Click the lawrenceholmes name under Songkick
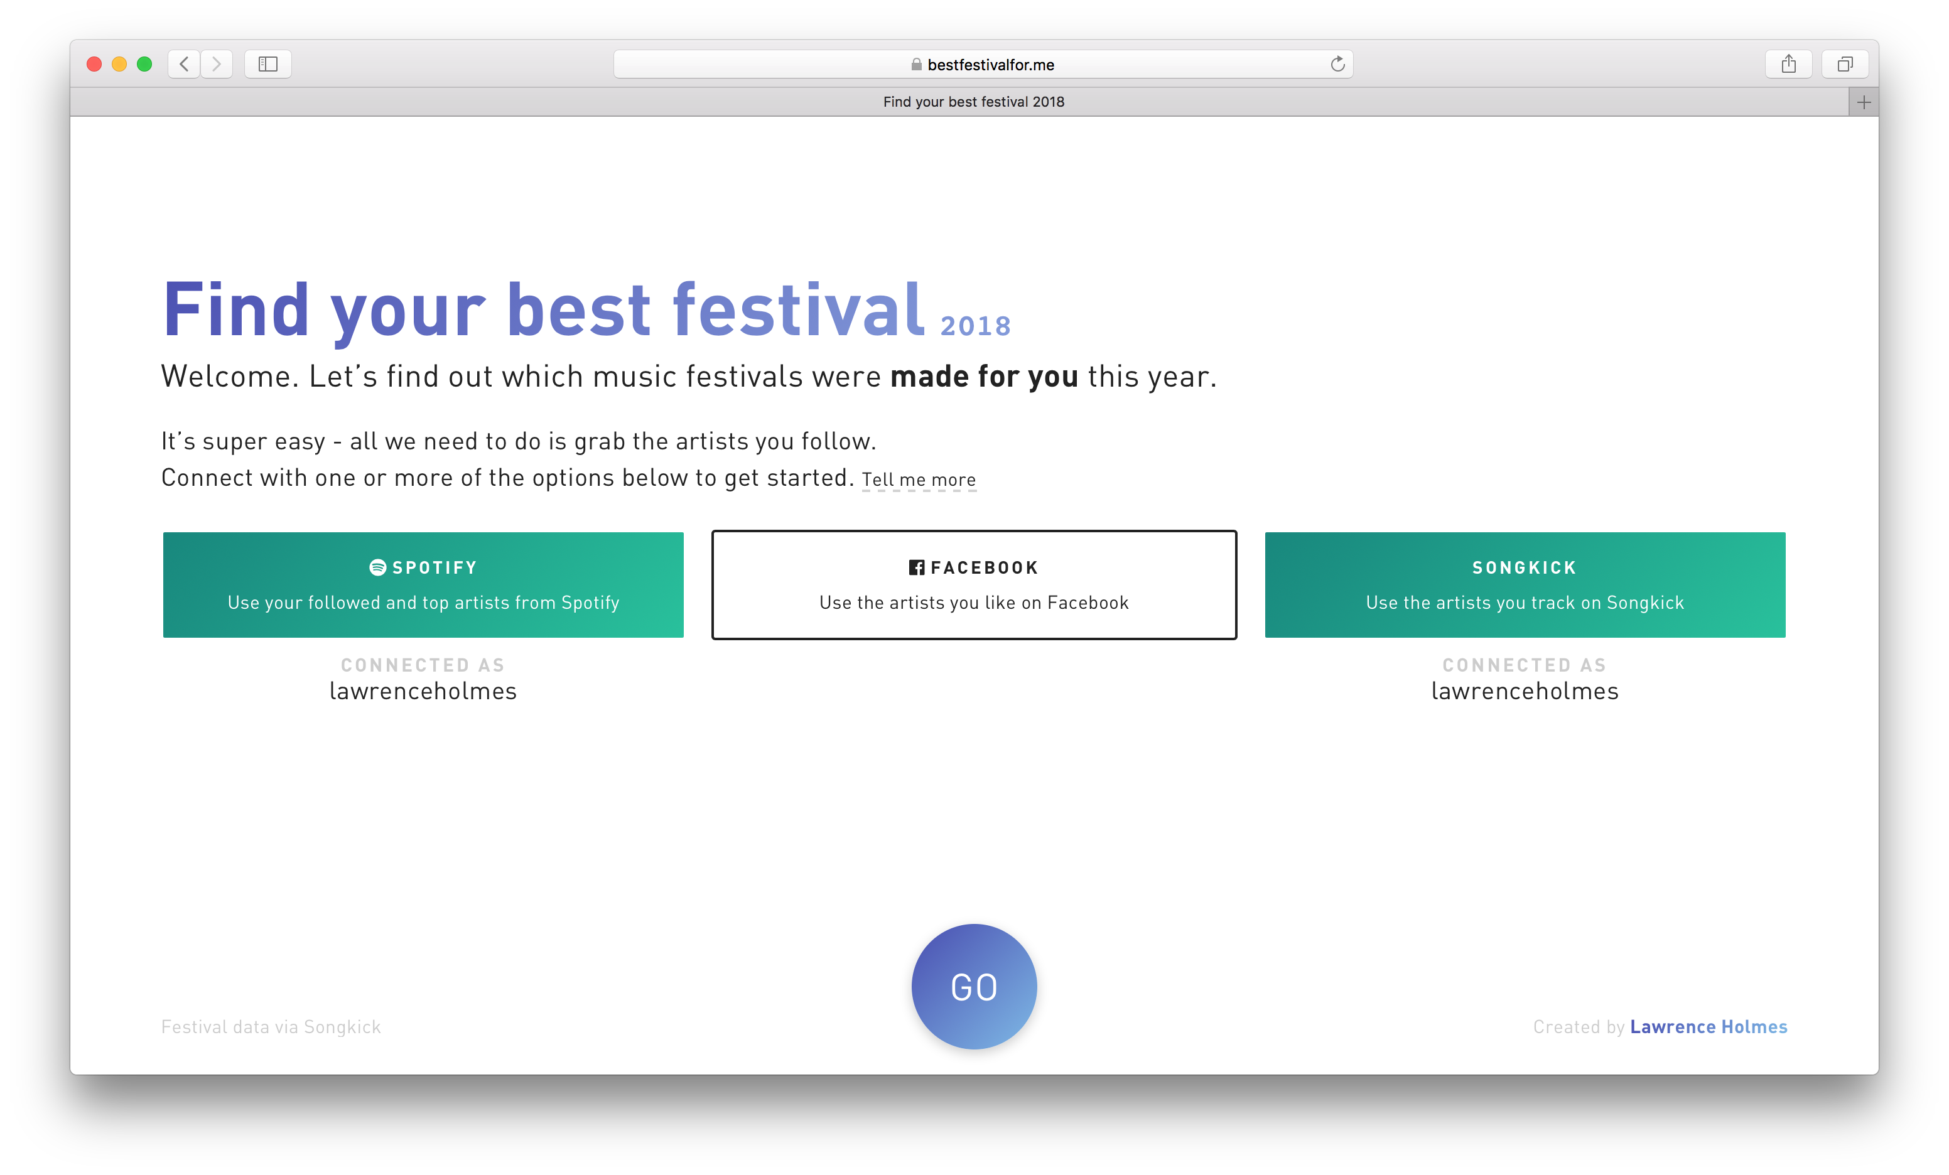The width and height of the screenshot is (1949, 1175). 1525,691
